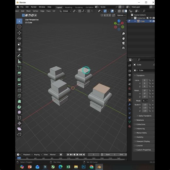
Task: Switch perspective/orthographic with grid icon
Action: (x=123, y=48)
